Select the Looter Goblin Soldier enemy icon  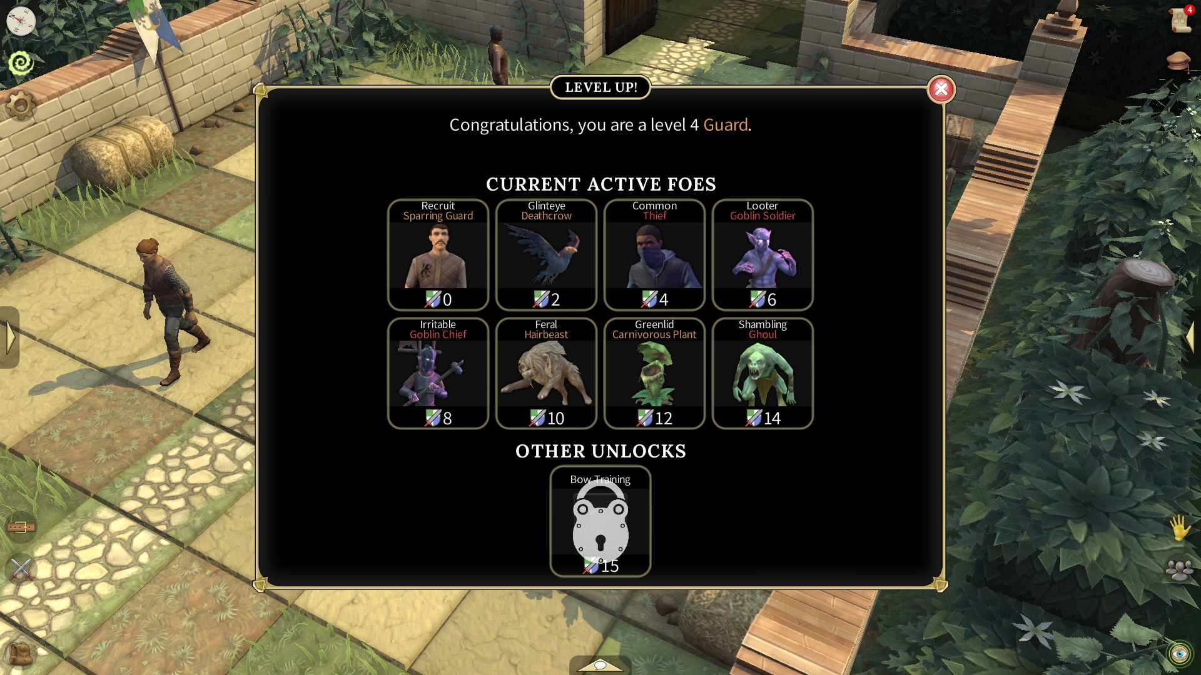762,254
